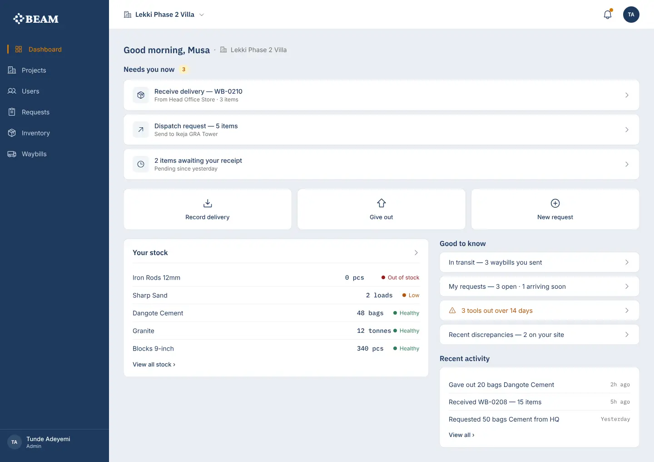This screenshot has height=462, width=654.
Task: Click the New request button
Action: 555,209
